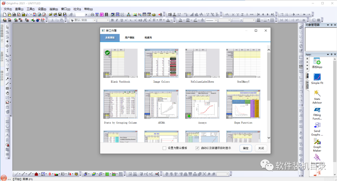This screenshot has width=337, height=181.
Task: Open the 文件 menu
Action: point(8,9)
